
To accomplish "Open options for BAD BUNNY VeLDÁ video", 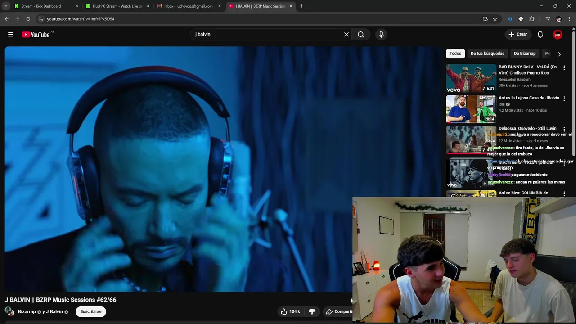I will click(564, 67).
